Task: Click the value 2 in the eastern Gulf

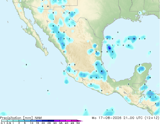Action: (129, 45)
